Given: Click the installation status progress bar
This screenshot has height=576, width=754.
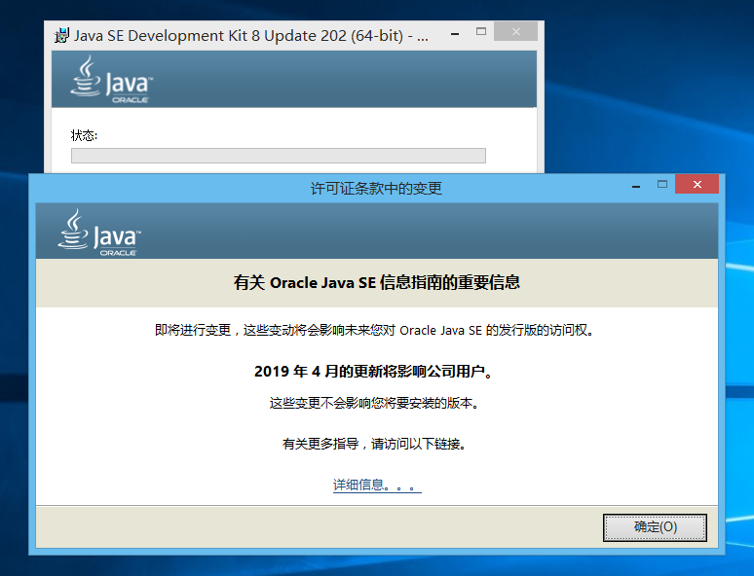Looking at the screenshot, I should point(278,156).
